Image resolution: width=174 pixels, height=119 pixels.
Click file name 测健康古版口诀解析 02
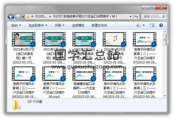pyautogui.click(x=84, y=90)
